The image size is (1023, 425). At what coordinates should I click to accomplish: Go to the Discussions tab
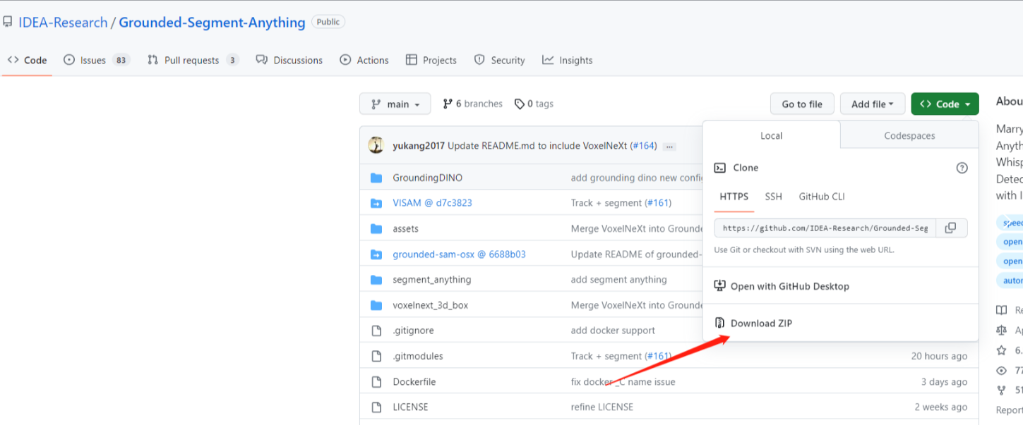[289, 60]
